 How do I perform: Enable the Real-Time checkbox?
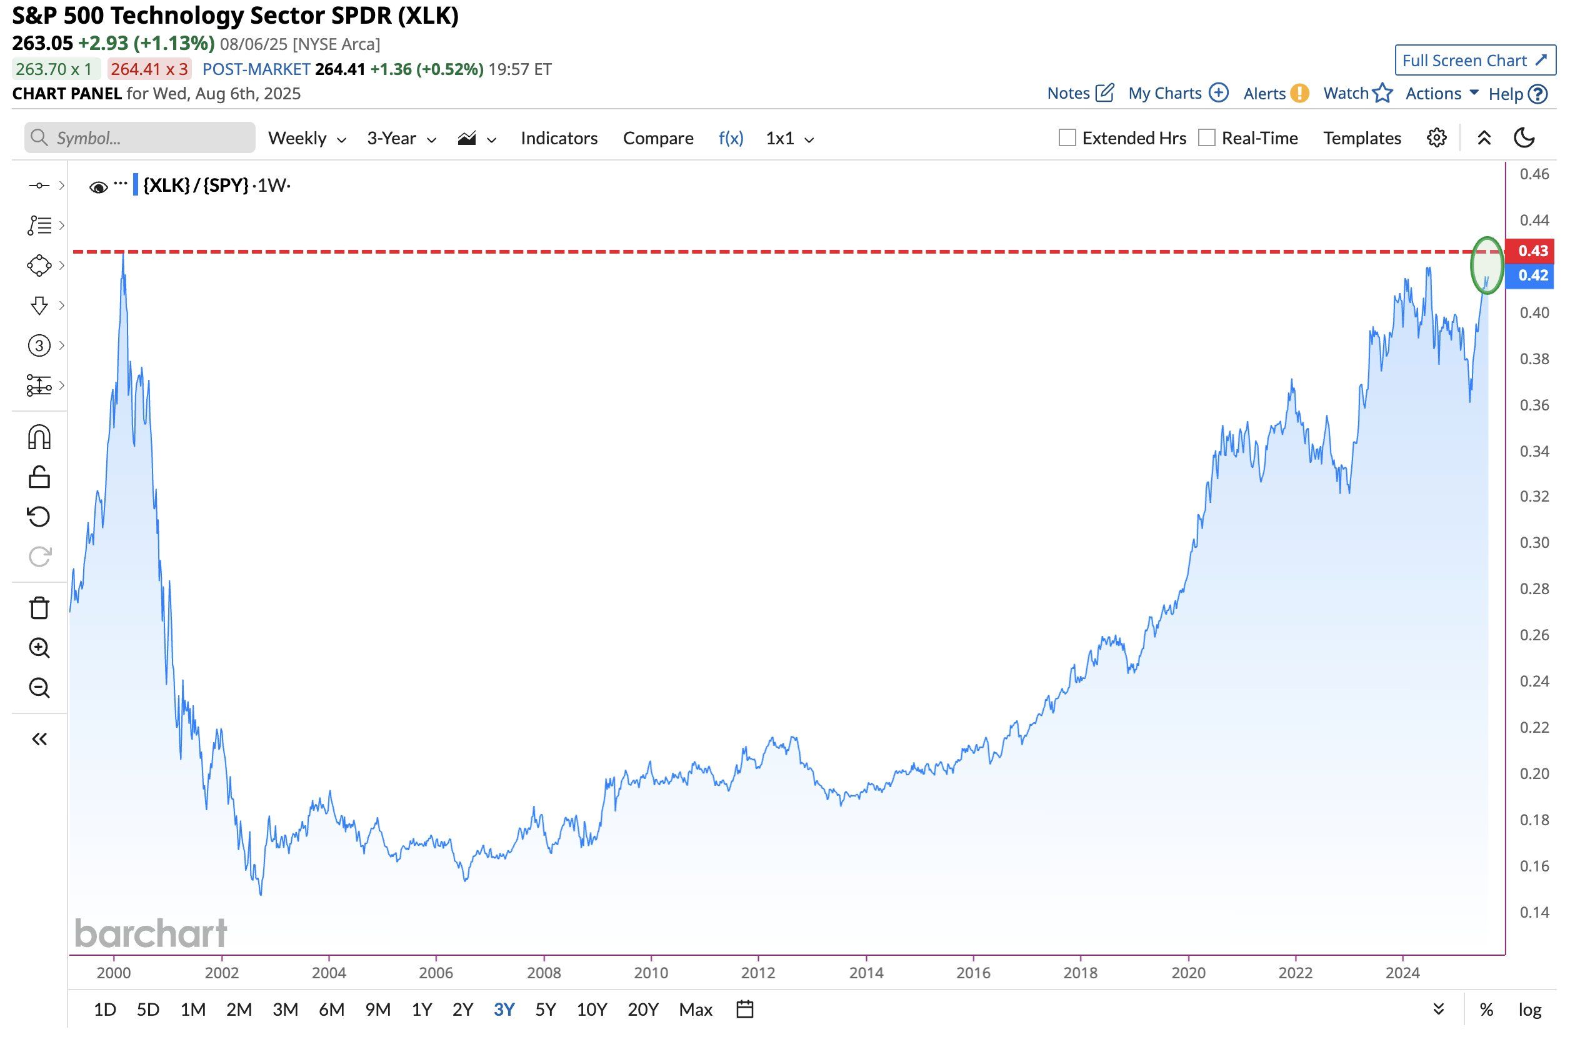pos(1207,138)
